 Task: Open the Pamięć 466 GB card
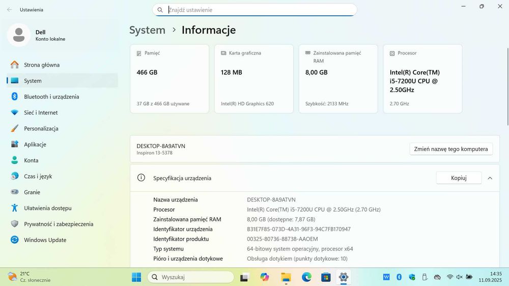coord(169,79)
